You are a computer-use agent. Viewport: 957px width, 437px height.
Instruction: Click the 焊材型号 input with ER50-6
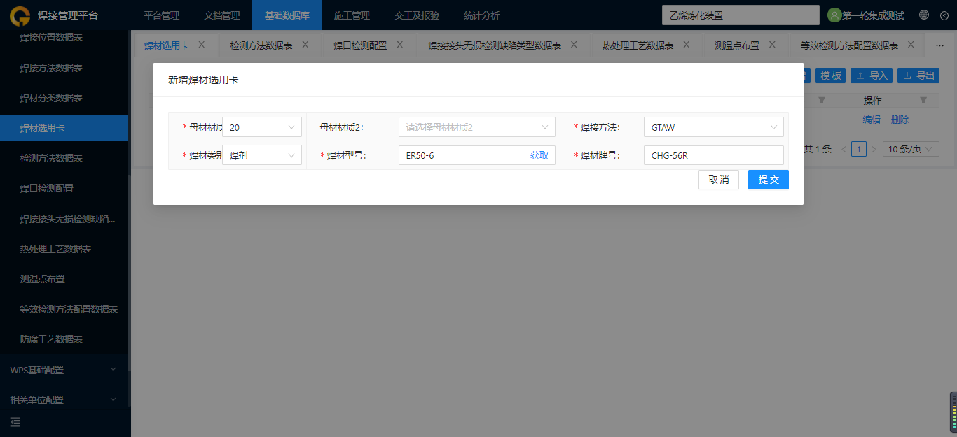[477, 155]
